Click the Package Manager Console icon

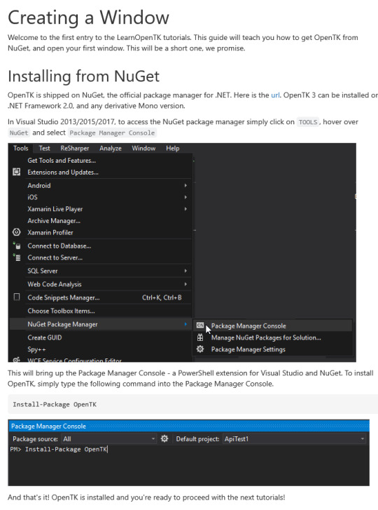(x=200, y=326)
